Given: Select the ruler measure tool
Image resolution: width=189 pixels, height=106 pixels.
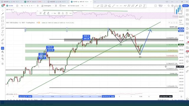Looking at the screenshot, I should click(x=3, y=40).
